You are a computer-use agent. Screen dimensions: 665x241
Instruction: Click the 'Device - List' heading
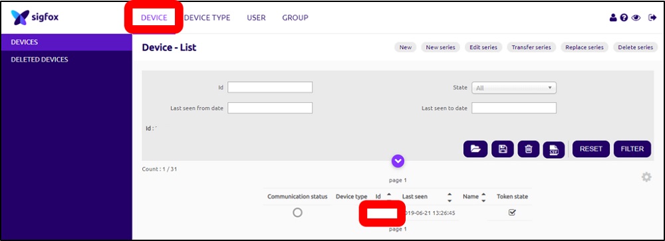(169, 47)
